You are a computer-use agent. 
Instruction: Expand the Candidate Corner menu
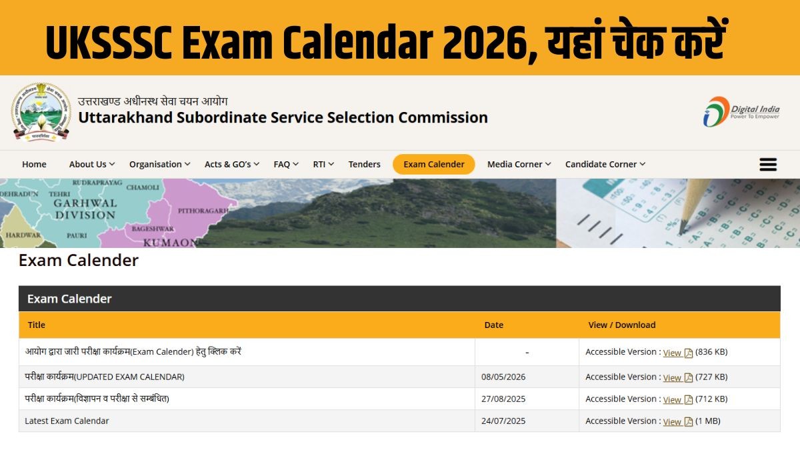coord(605,164)
